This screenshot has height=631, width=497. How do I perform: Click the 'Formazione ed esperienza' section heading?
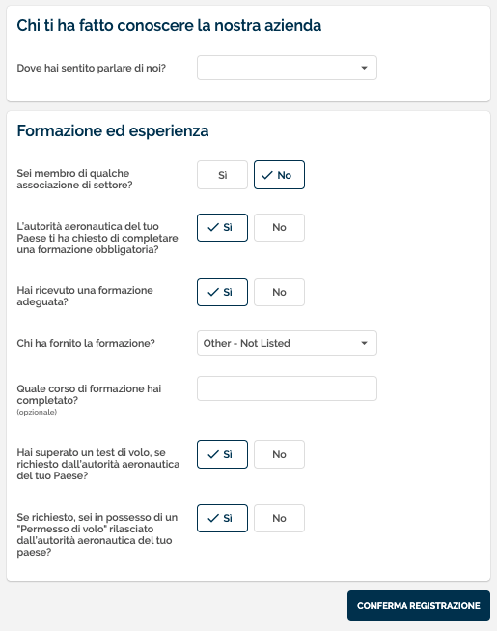click(x=113, y=131)
